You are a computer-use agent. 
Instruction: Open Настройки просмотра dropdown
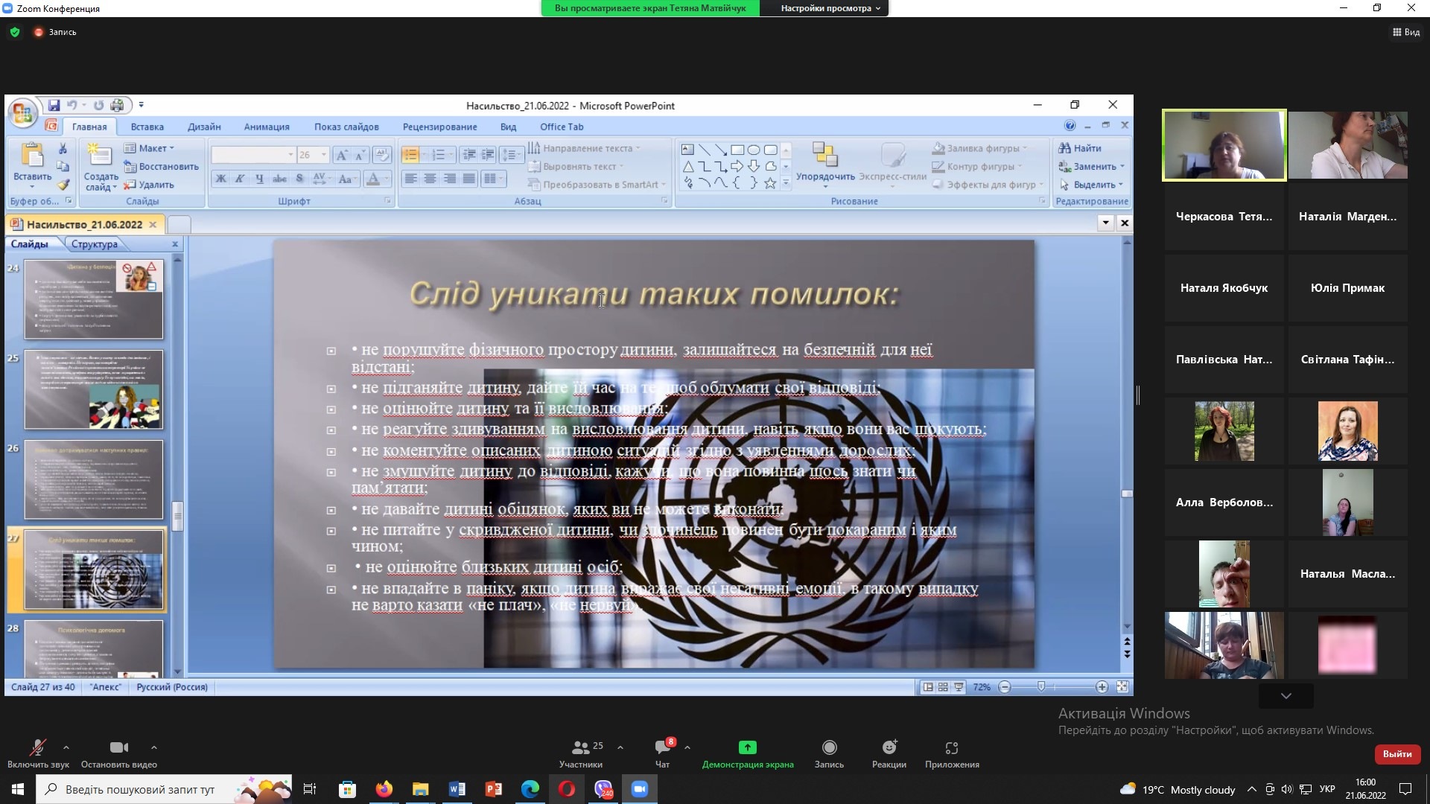[830, 8]
